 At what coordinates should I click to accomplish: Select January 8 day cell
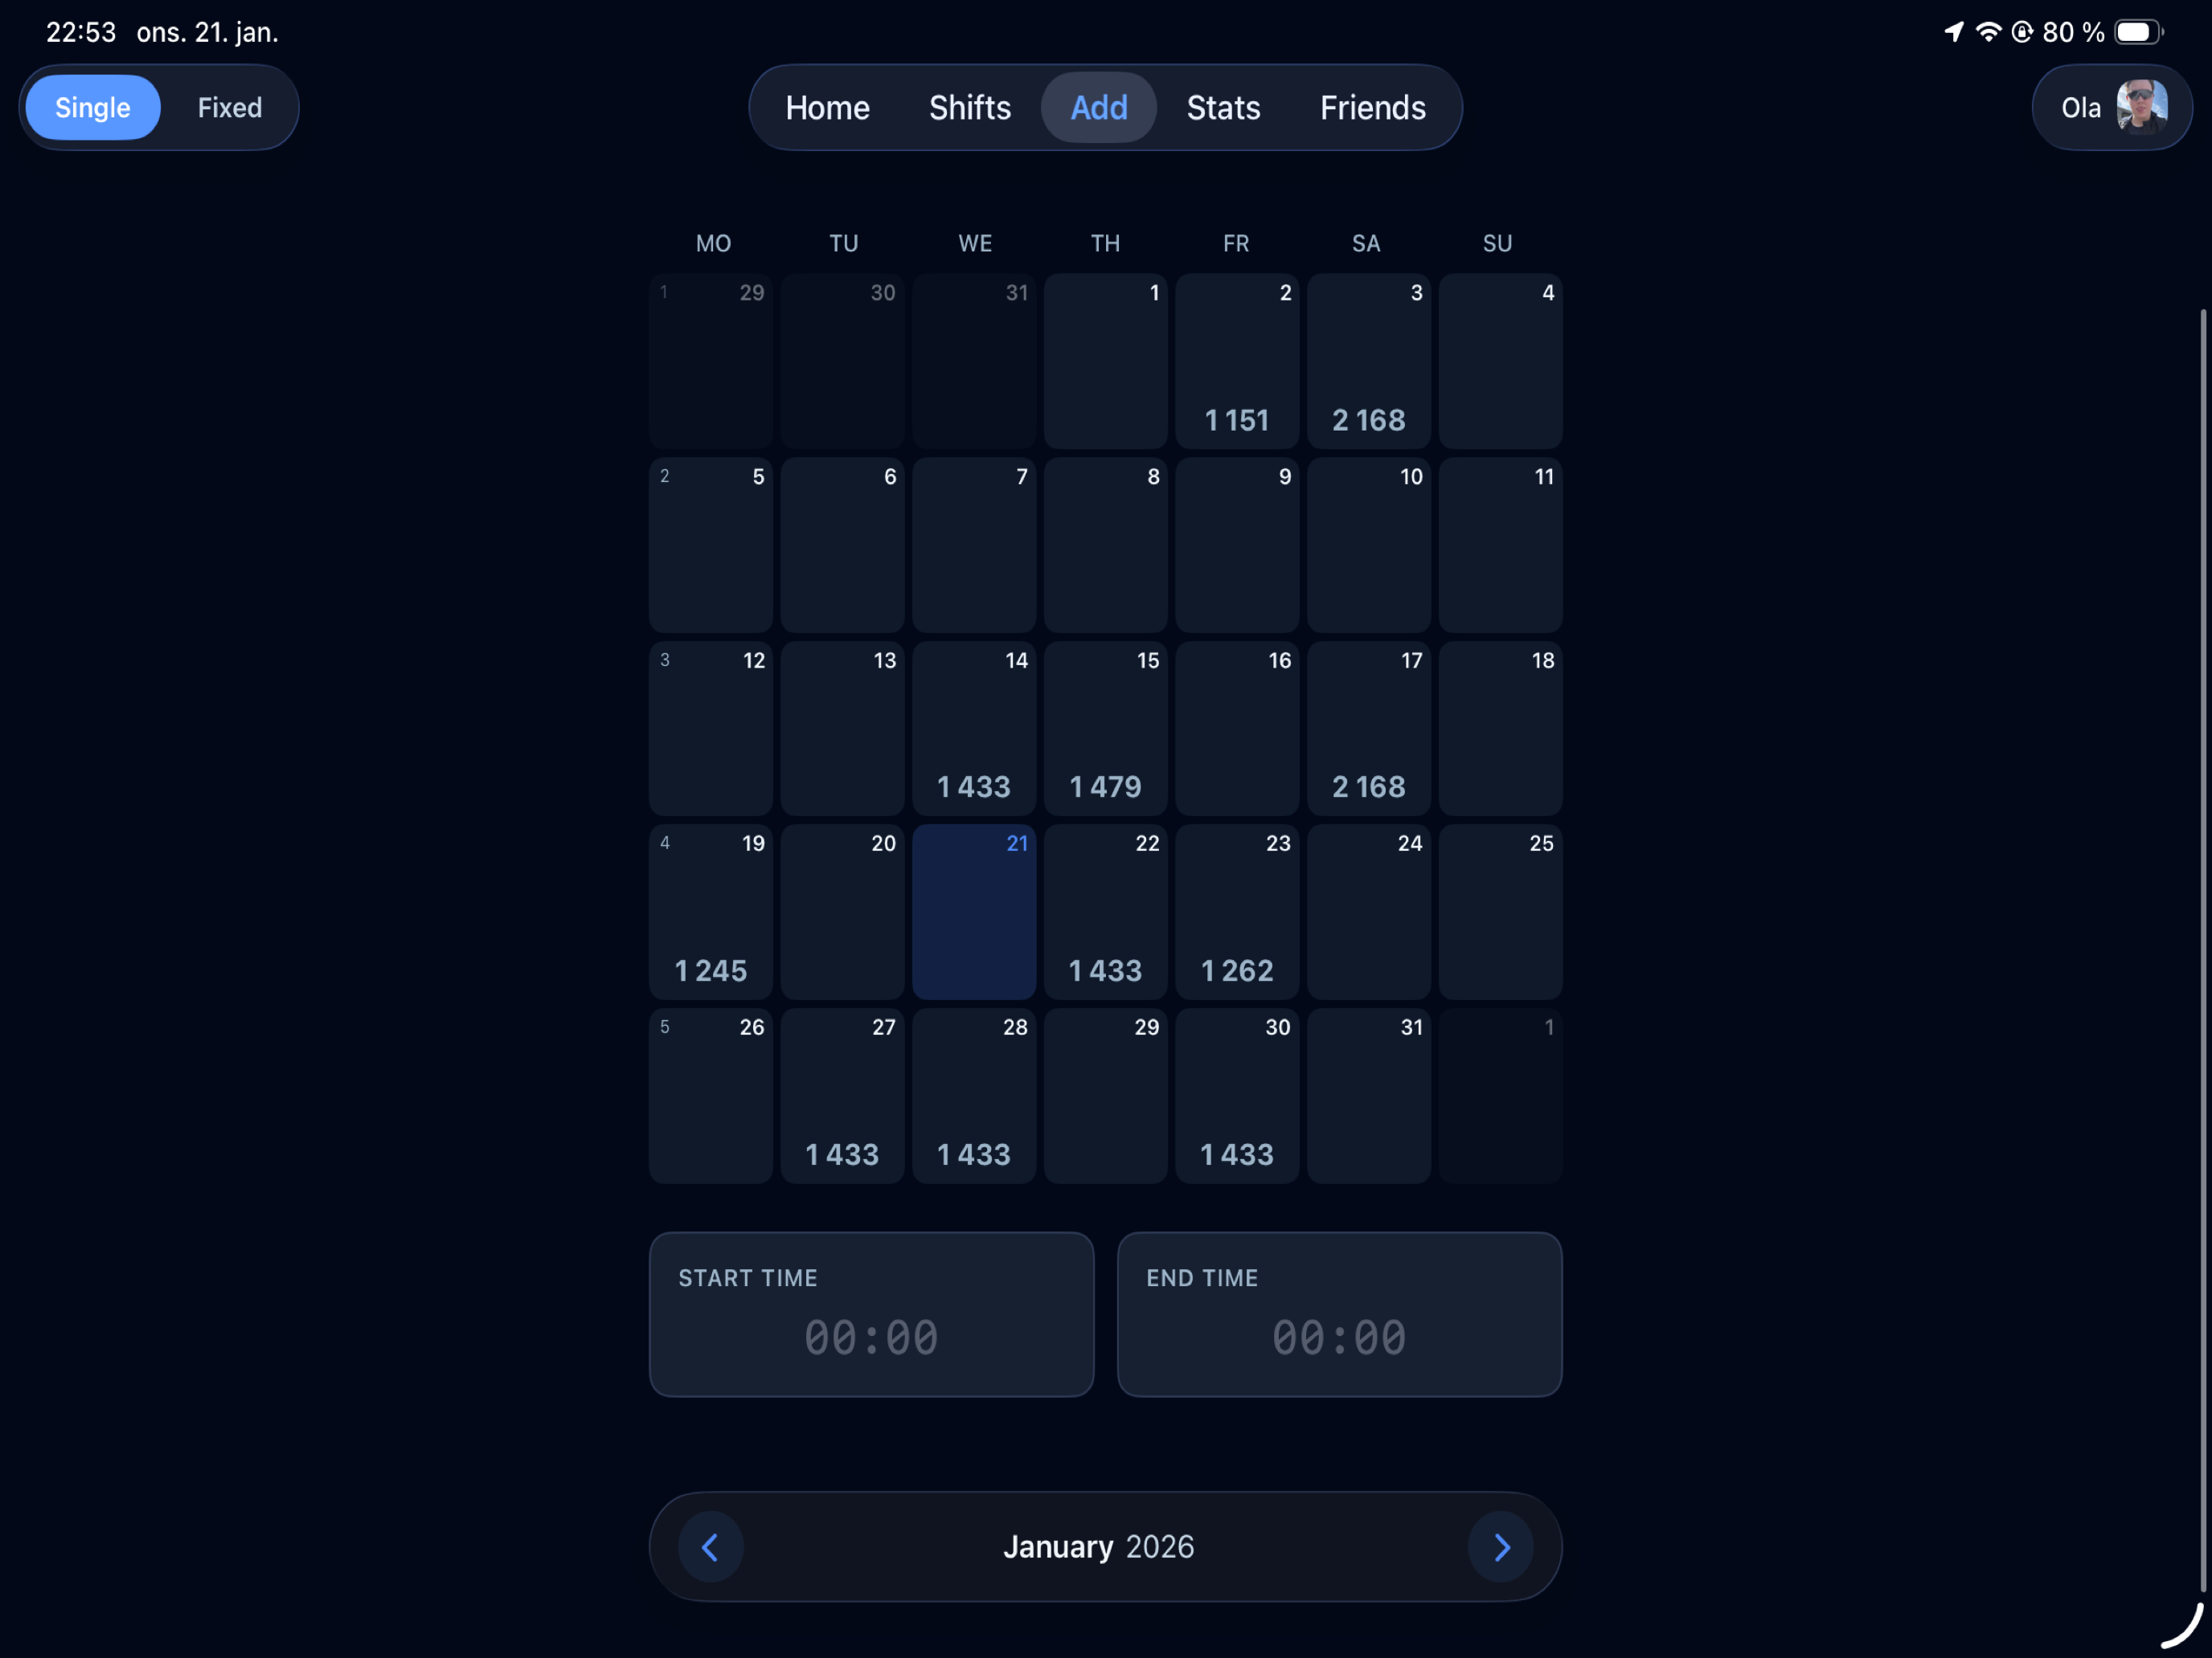coord(1106,545)
